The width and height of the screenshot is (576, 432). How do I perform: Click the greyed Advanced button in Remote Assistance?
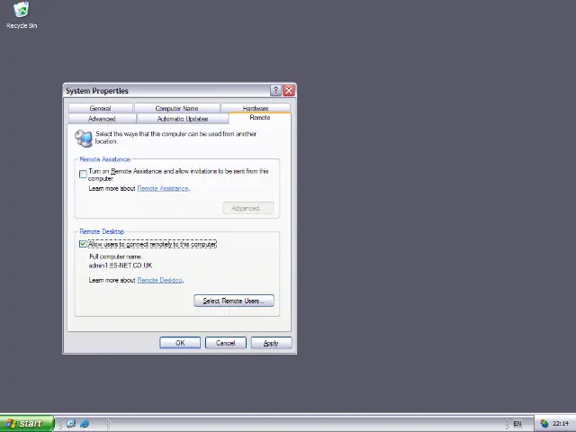pos(248,208)
